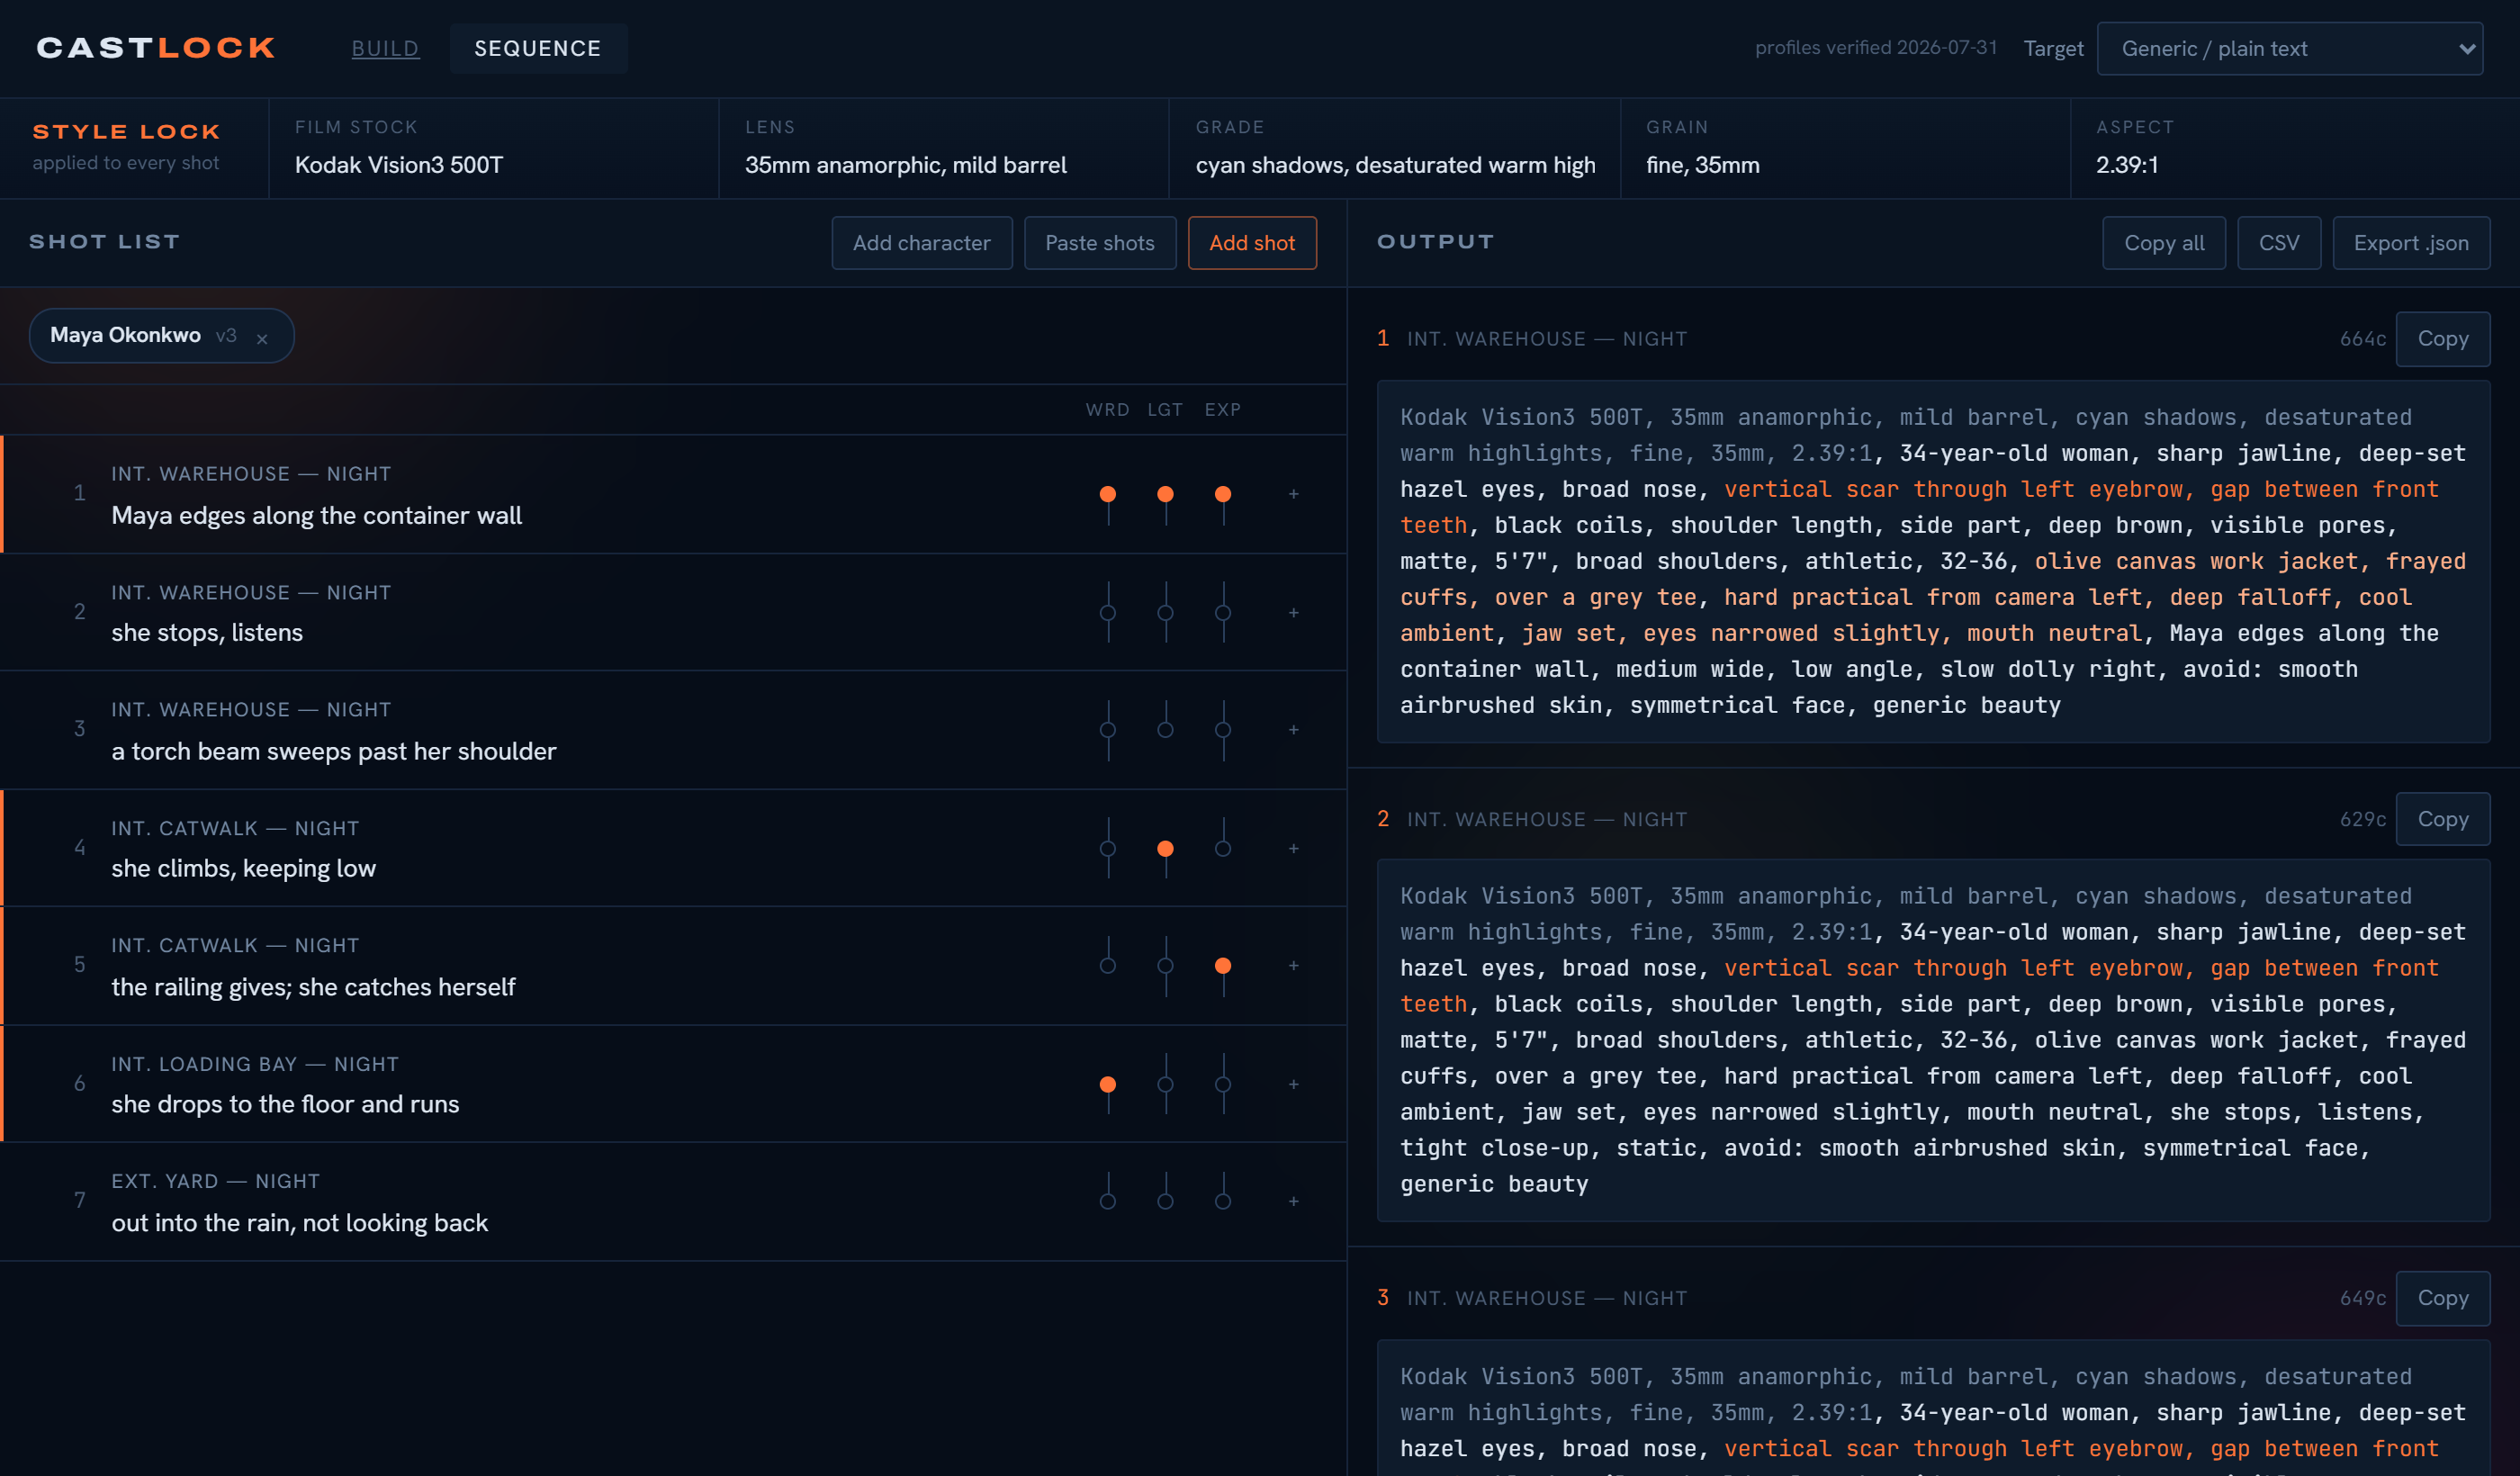Toggle WRD override on shot 1
This screenshot has height=1476, width=2520.
click(1108, 494)
